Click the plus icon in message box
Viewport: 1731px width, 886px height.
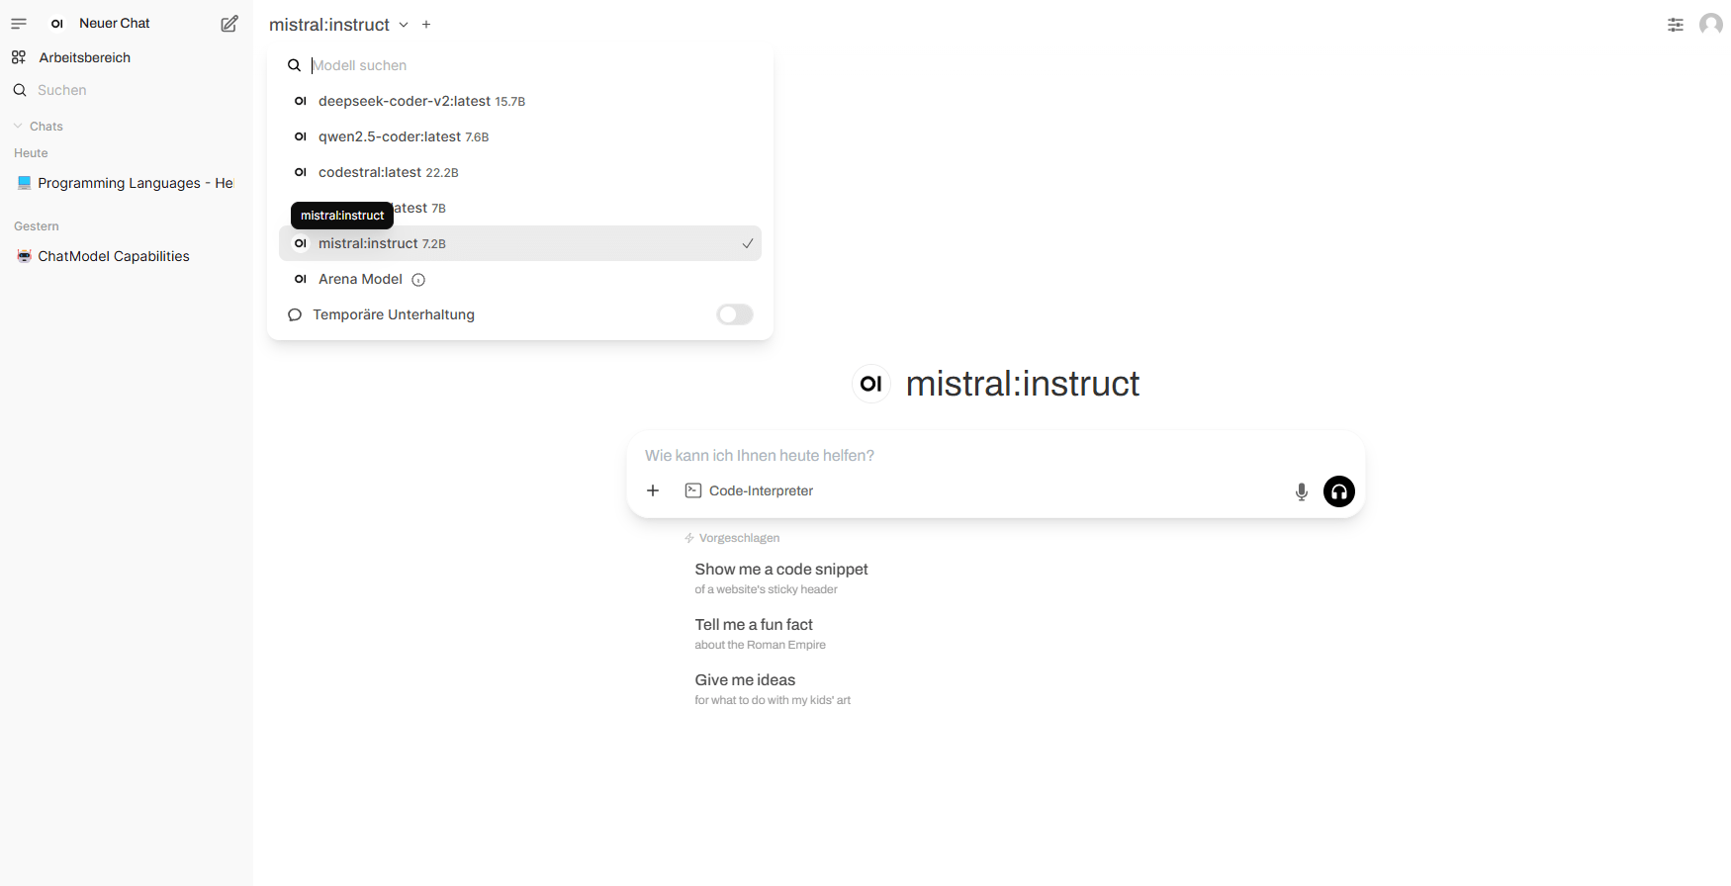(653, 490)
